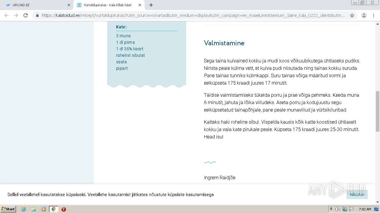Click the browser Forward arrow

point(16,15)
